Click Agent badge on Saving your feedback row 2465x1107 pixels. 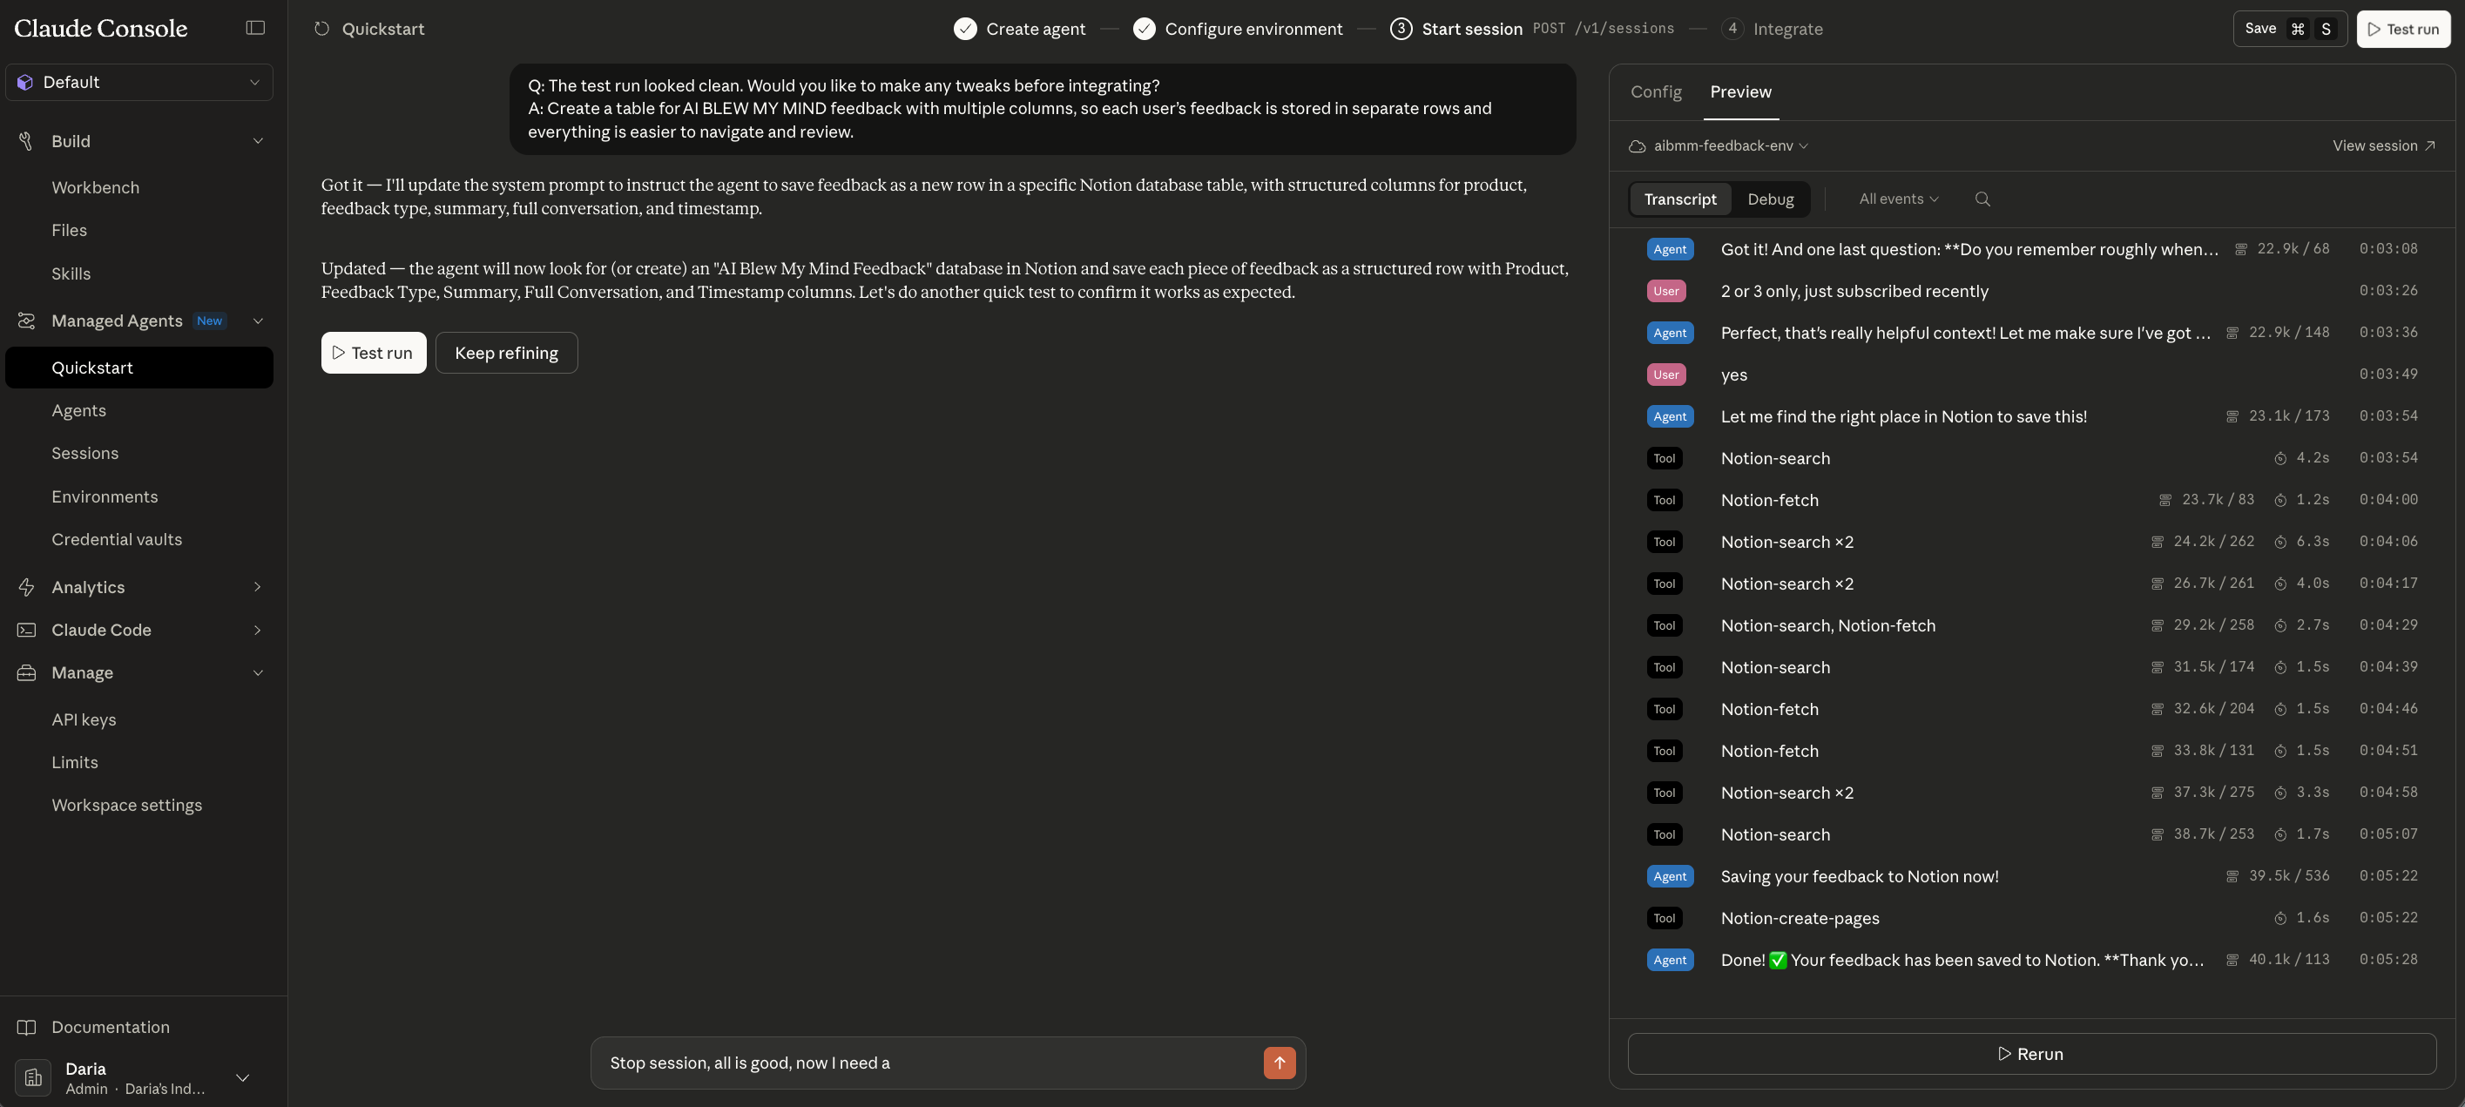coord(1670,876)
